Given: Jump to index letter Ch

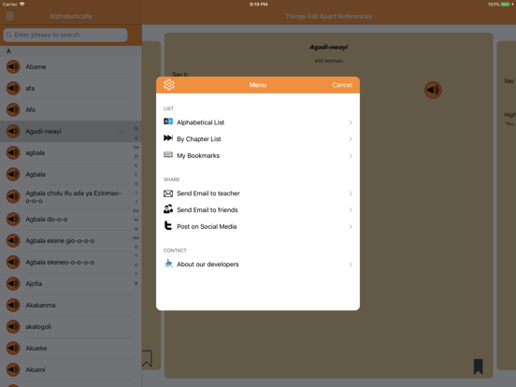Looking at the screenshot, I should pyautogui.click(x=136, y=147).
